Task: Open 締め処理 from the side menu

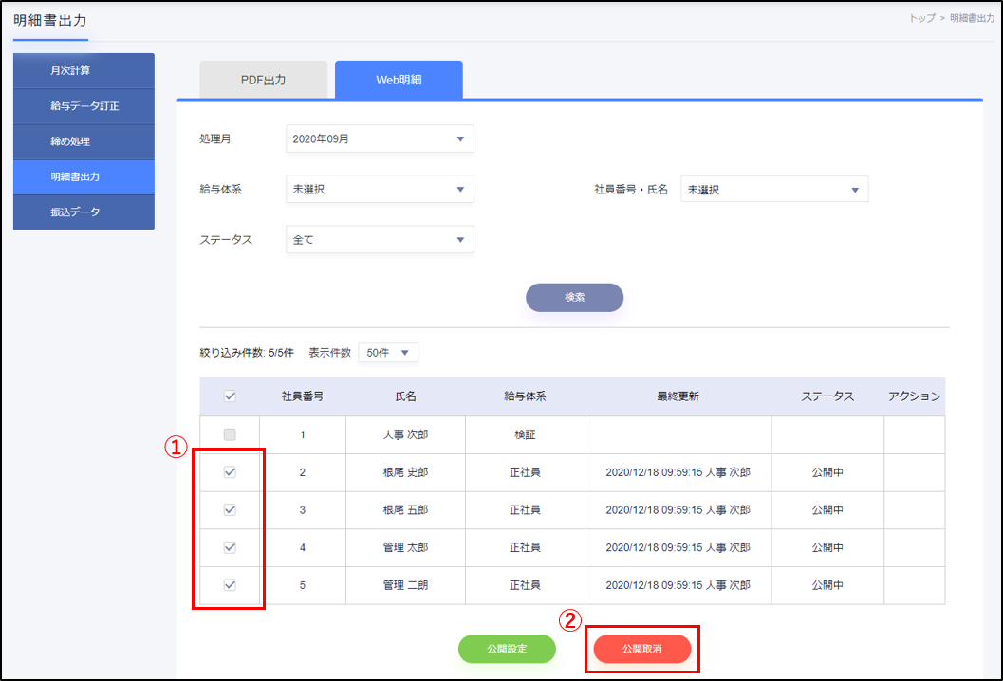Action: click(84, 141)
